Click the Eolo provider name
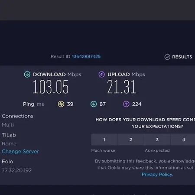 (7, 162)
